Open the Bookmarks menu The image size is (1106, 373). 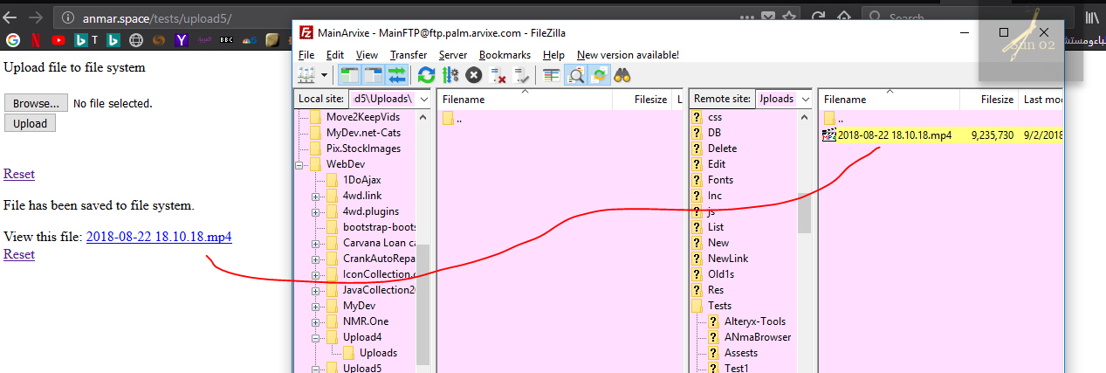505,55
